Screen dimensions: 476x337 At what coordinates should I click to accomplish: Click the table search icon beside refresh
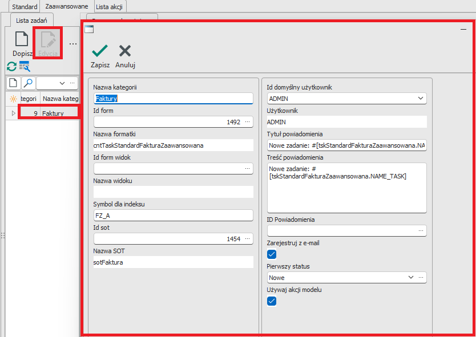point(24,66)
